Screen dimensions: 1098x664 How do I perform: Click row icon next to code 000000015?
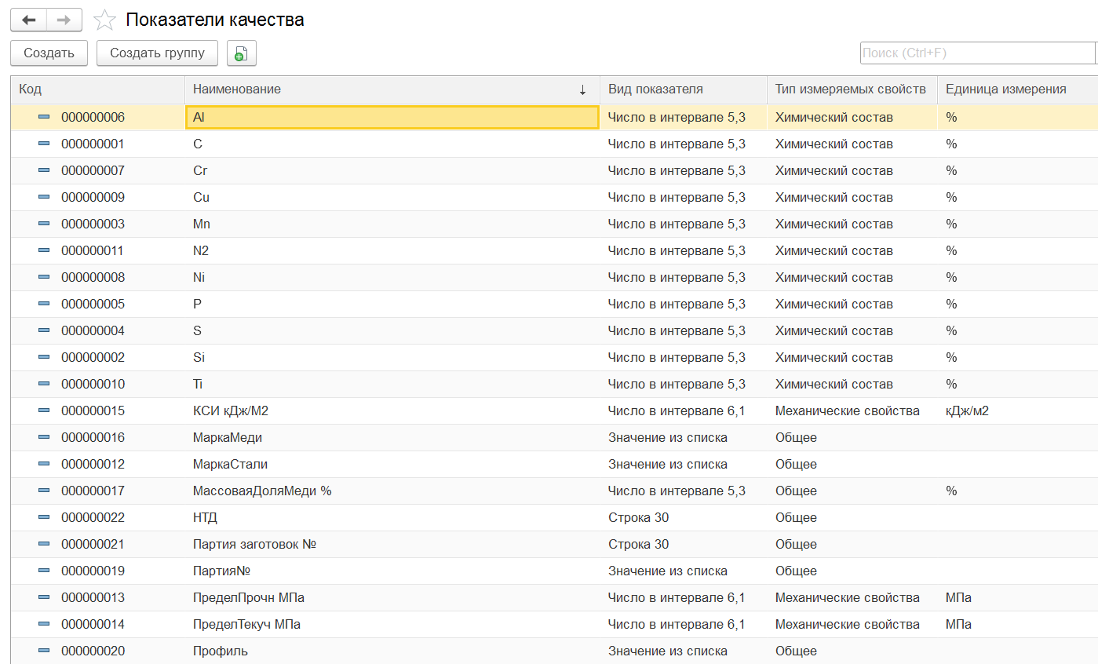coord(44,411)
